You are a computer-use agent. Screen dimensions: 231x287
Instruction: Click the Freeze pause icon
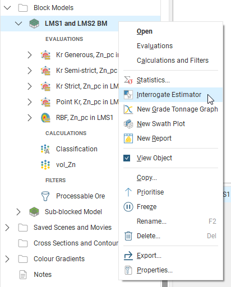(x=128, y=207)
